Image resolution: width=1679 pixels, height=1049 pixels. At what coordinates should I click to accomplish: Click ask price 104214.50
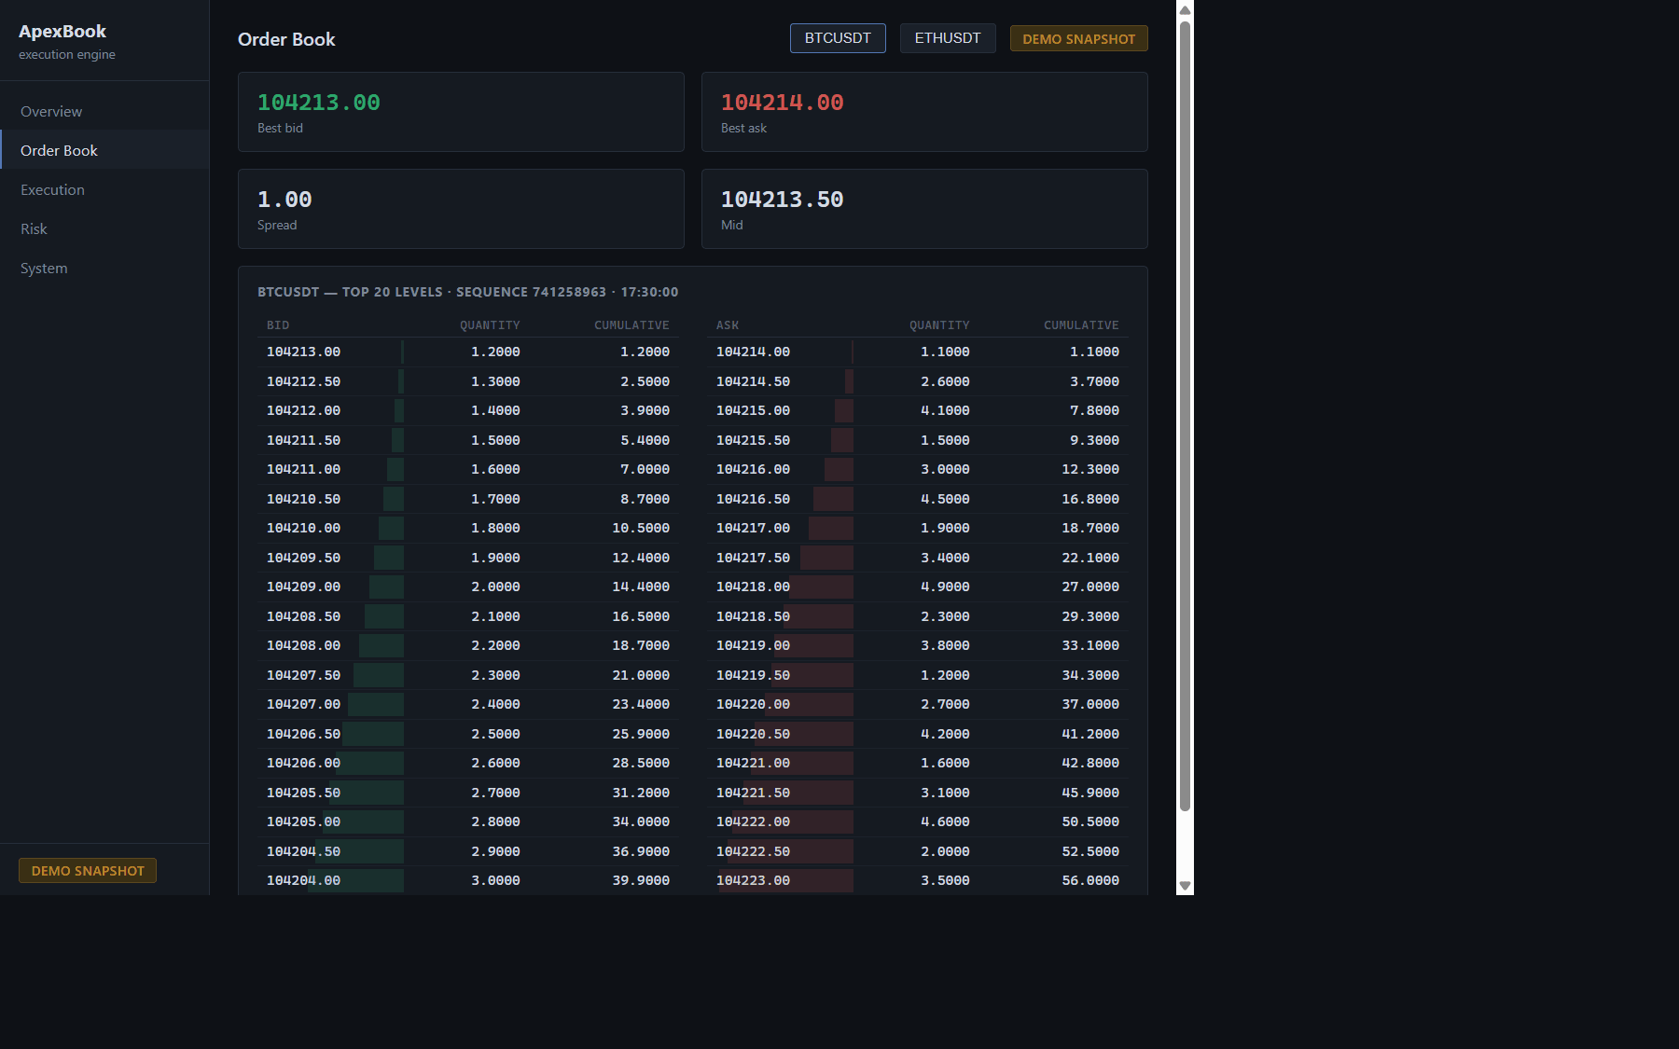[753, 381]
